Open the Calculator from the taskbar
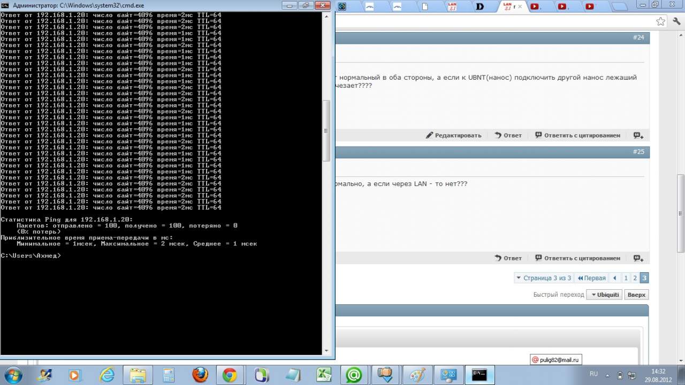The image size is (685, 385). pyautogui.click(x=169, y=375)
